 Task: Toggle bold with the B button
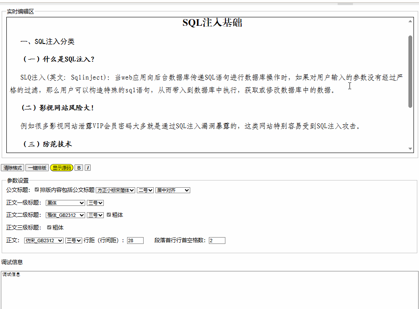coord(78,168)
